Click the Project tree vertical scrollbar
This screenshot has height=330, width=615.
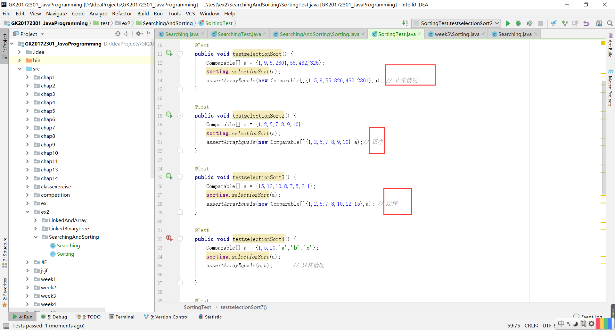tap(152, 109)
